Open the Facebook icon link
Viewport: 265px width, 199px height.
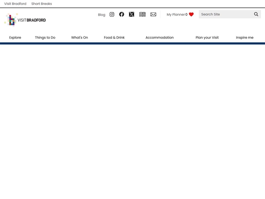tap(121, 15)
